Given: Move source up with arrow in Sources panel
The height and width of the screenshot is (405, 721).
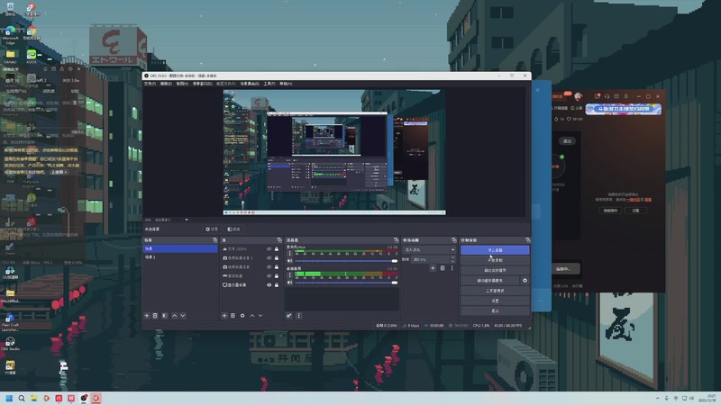Looking at the screenshot, I should pyautogui.click(x=252, y=316).
